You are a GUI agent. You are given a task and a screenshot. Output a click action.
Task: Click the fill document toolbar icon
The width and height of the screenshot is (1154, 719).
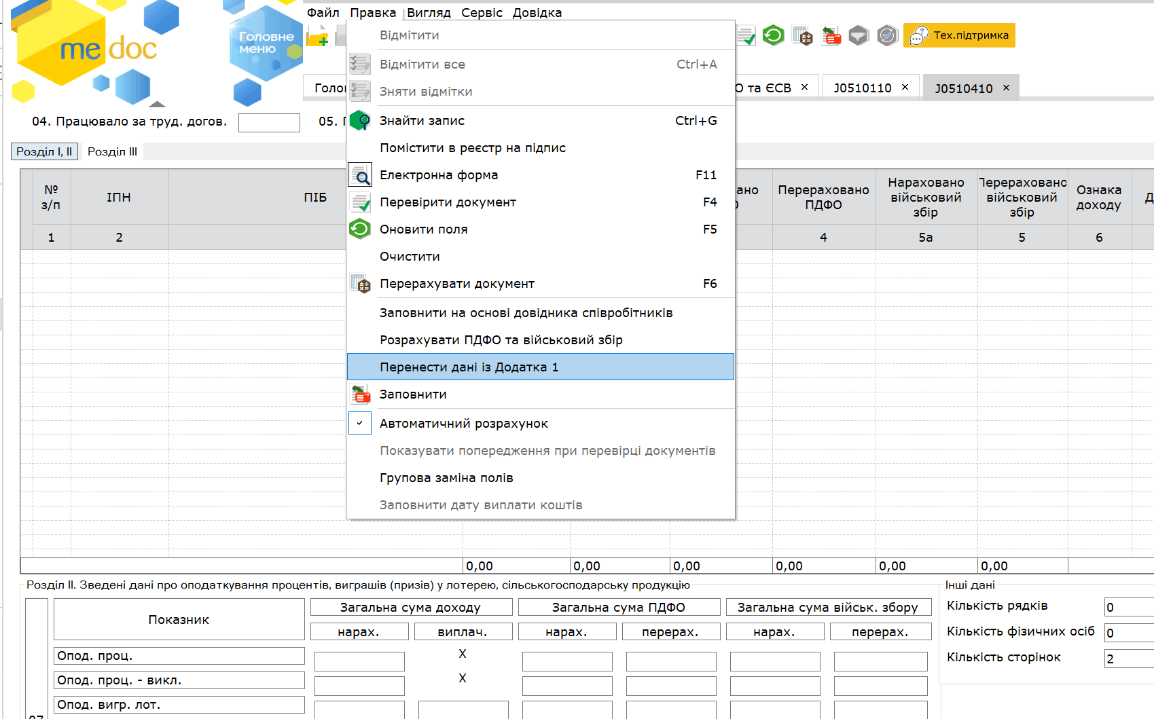831,35
